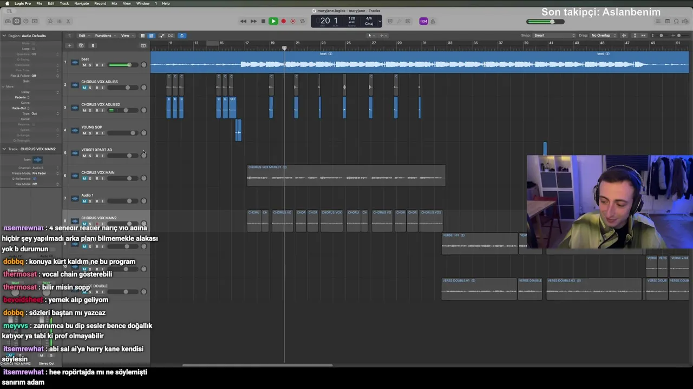Add a new track with plus button

pyautogui.click(x=69, y=45)
